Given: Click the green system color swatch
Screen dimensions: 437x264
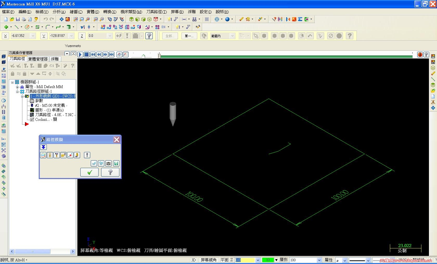Looking at the screenshot, I should [x=268, y=260].
